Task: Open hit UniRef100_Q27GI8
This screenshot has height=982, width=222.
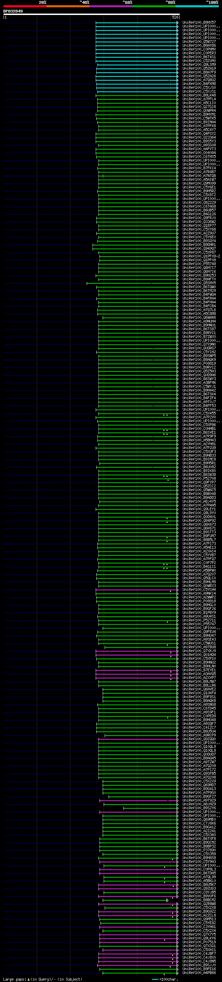Action: coord(199,107)
